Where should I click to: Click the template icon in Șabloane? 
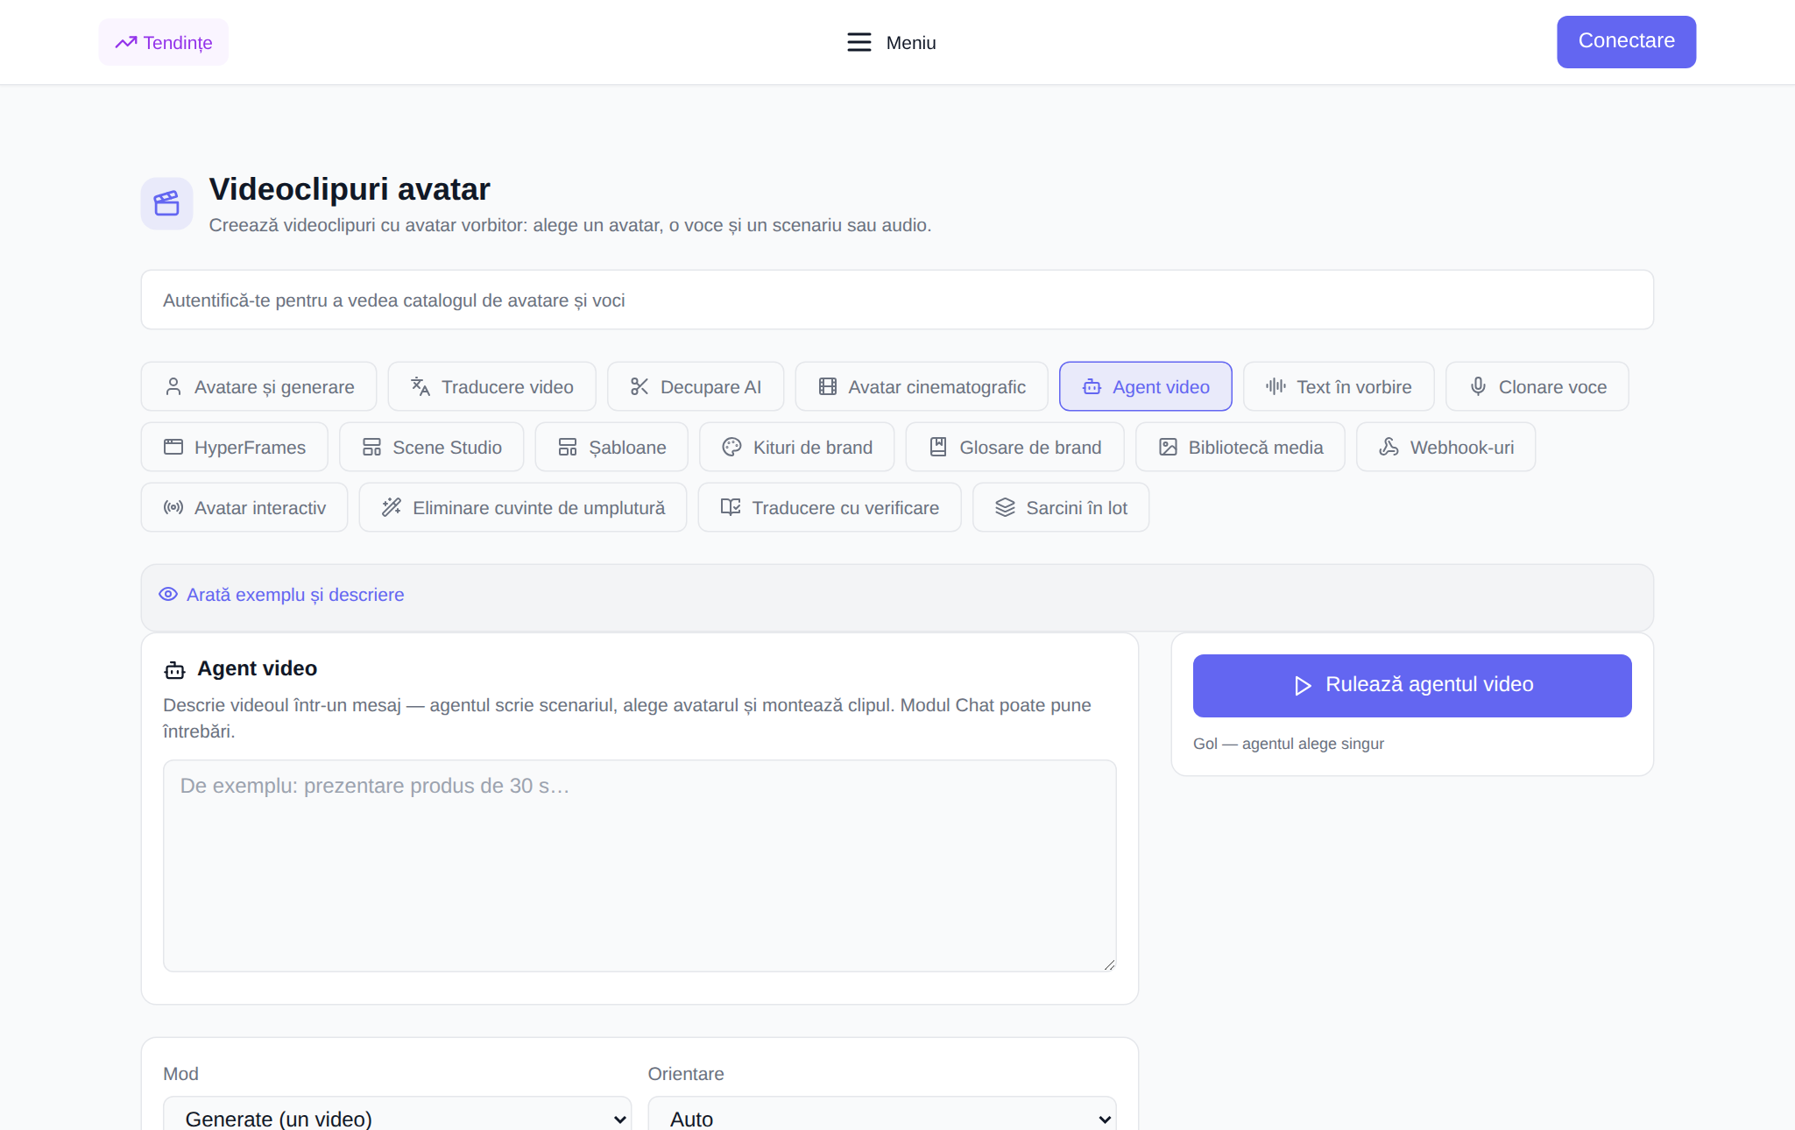568,447
